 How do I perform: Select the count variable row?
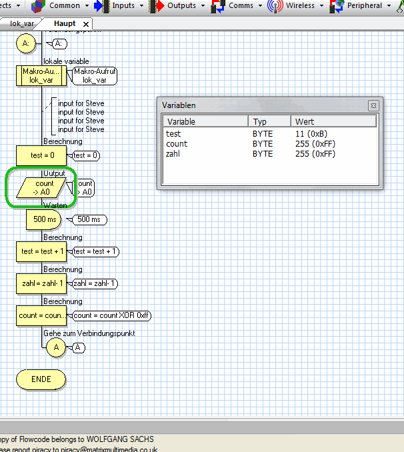pos(270,144)
